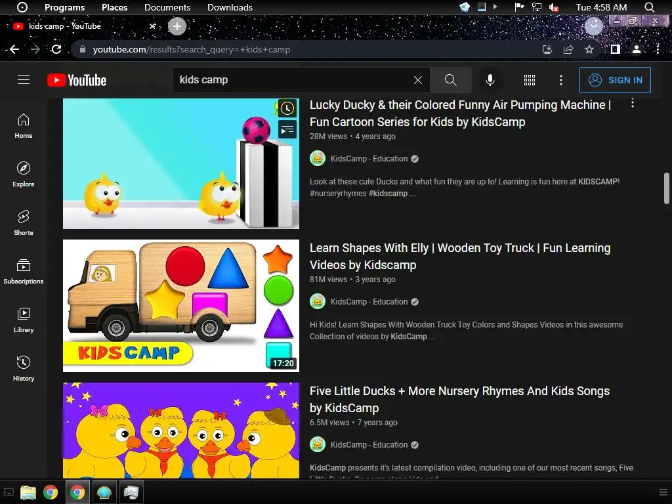Open KidsCamp channel under Lucky Ducky video
This screenshot has height=504, width=672.
point(369,159)
